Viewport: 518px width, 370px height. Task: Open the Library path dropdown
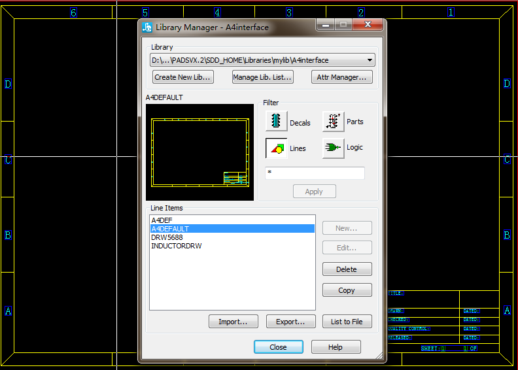click(263, 60)
